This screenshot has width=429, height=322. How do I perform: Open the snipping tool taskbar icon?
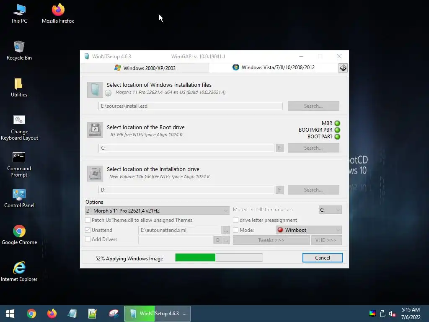coord(113,314)
